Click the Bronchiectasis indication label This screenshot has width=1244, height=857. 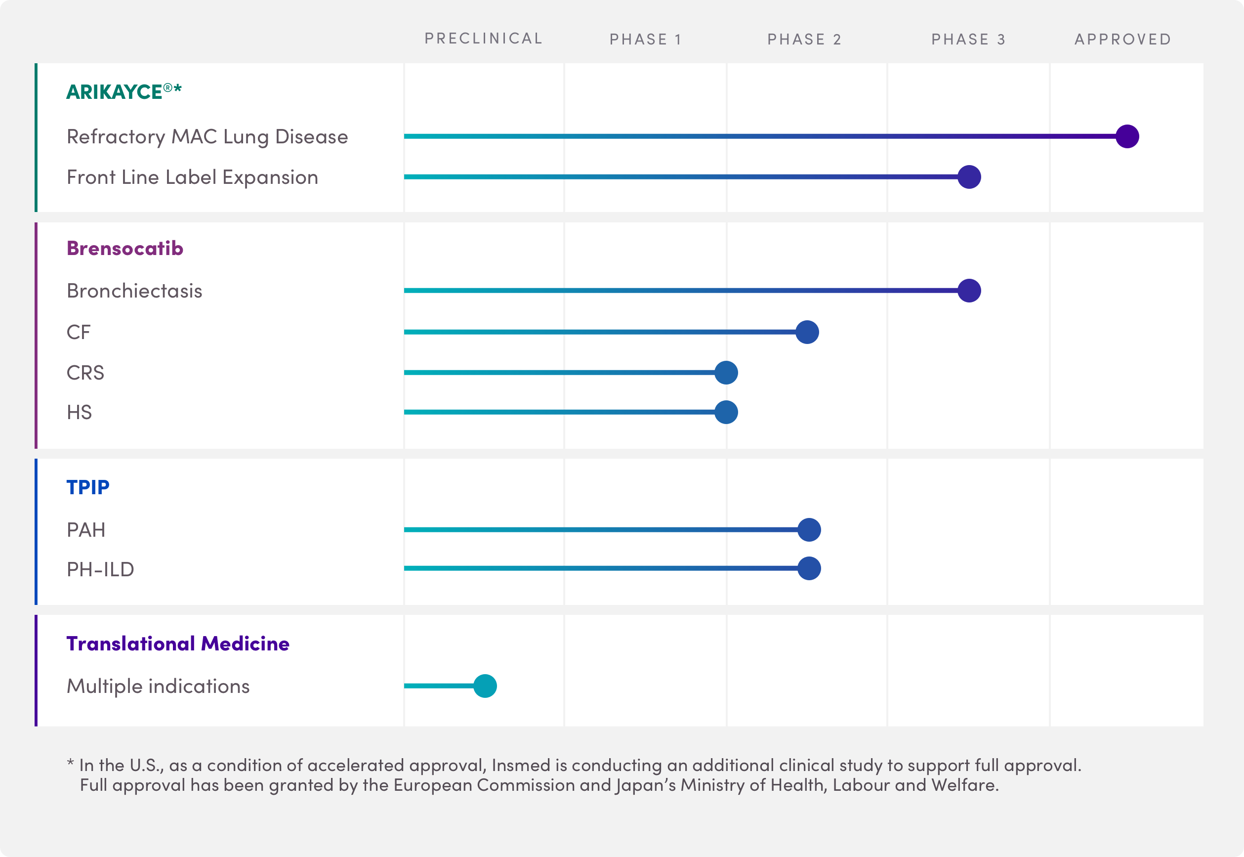pyautogui.click(x=134, y=291)
